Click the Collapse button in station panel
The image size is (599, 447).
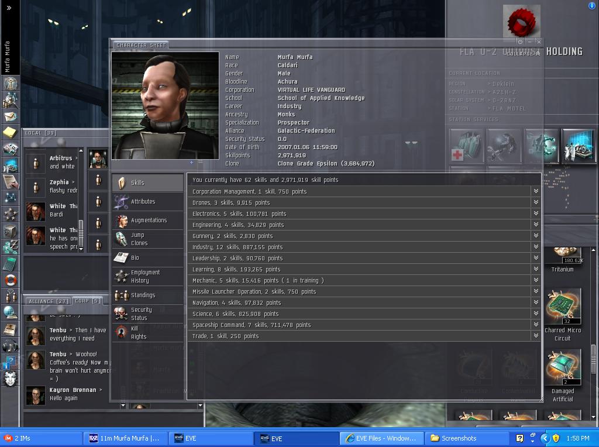524,54
